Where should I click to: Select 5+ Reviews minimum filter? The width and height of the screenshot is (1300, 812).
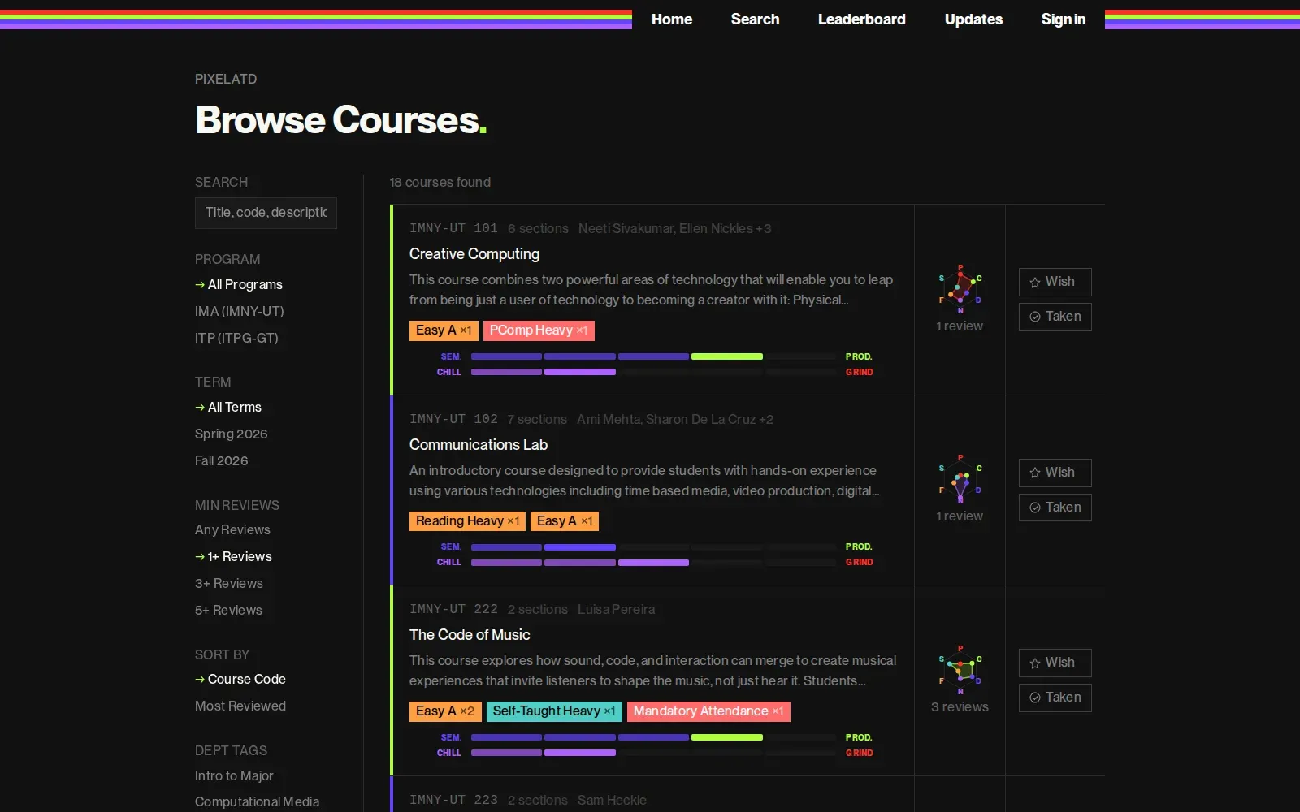coord(228,610)
